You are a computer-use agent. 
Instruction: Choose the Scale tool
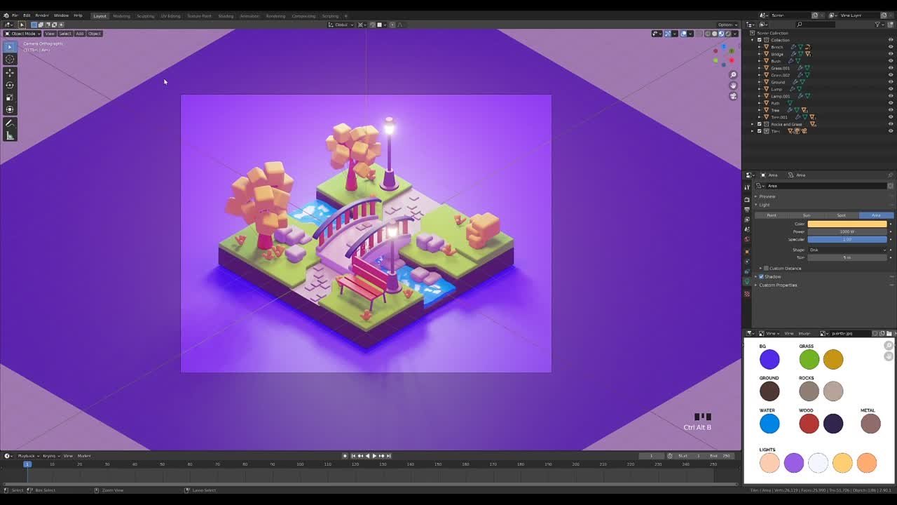10,97
